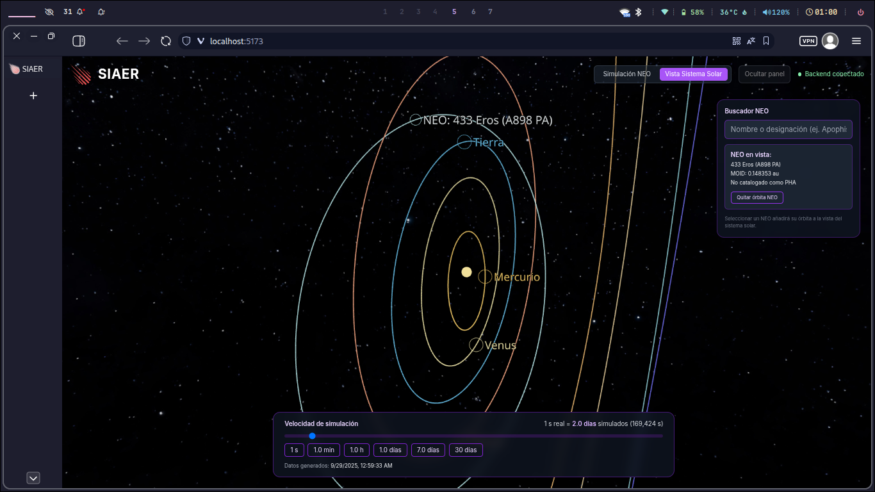Click the shield site-security icon
875x492 pixels.
point(186,41)
